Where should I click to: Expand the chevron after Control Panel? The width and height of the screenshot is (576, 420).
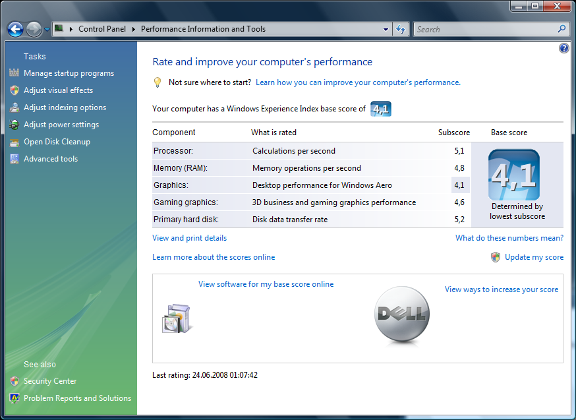[x=133, y=29]
